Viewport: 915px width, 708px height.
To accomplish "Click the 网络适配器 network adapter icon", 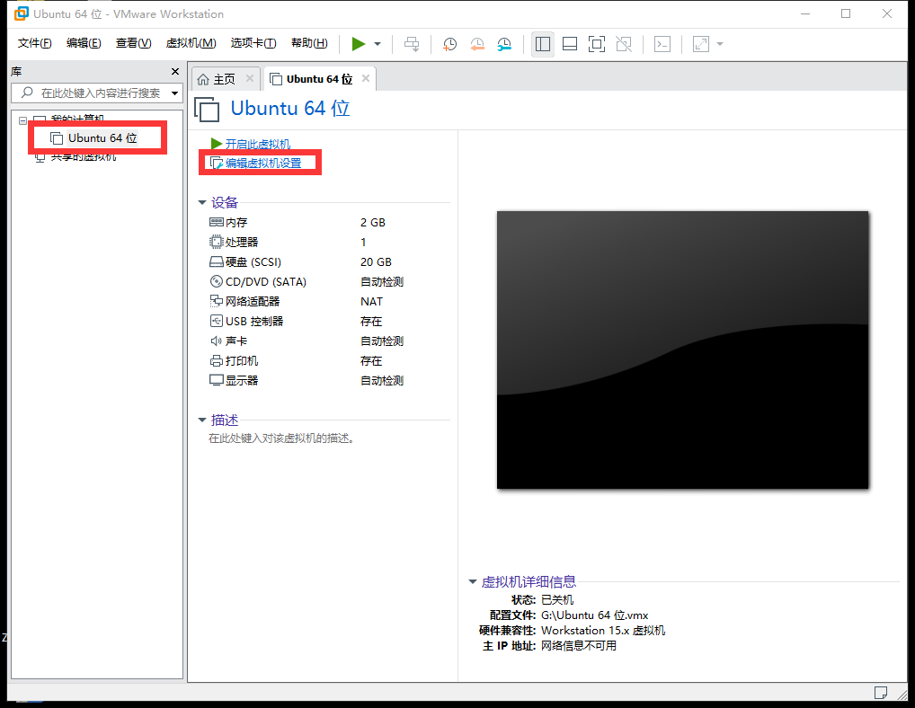I will pos(216,302).
